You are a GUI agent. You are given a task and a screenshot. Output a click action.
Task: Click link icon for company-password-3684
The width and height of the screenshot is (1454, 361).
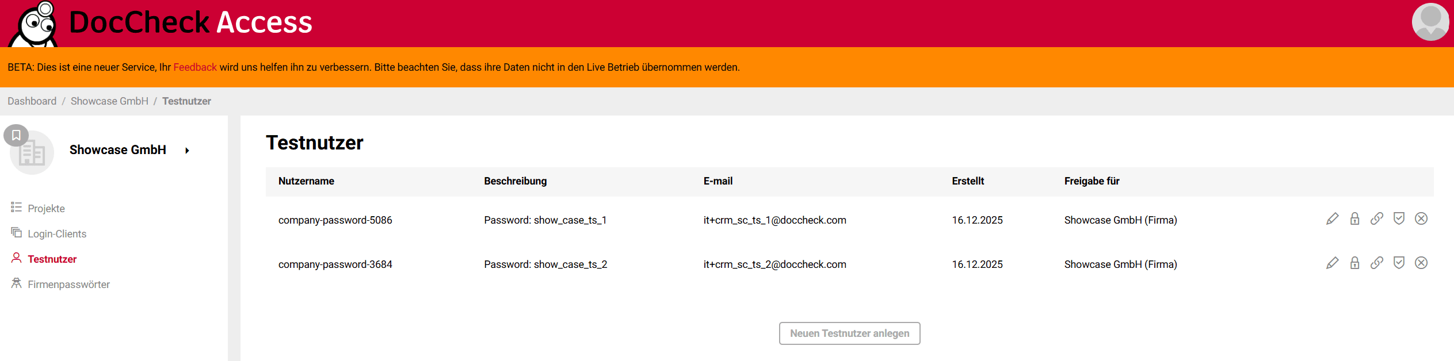[1376, 263]
